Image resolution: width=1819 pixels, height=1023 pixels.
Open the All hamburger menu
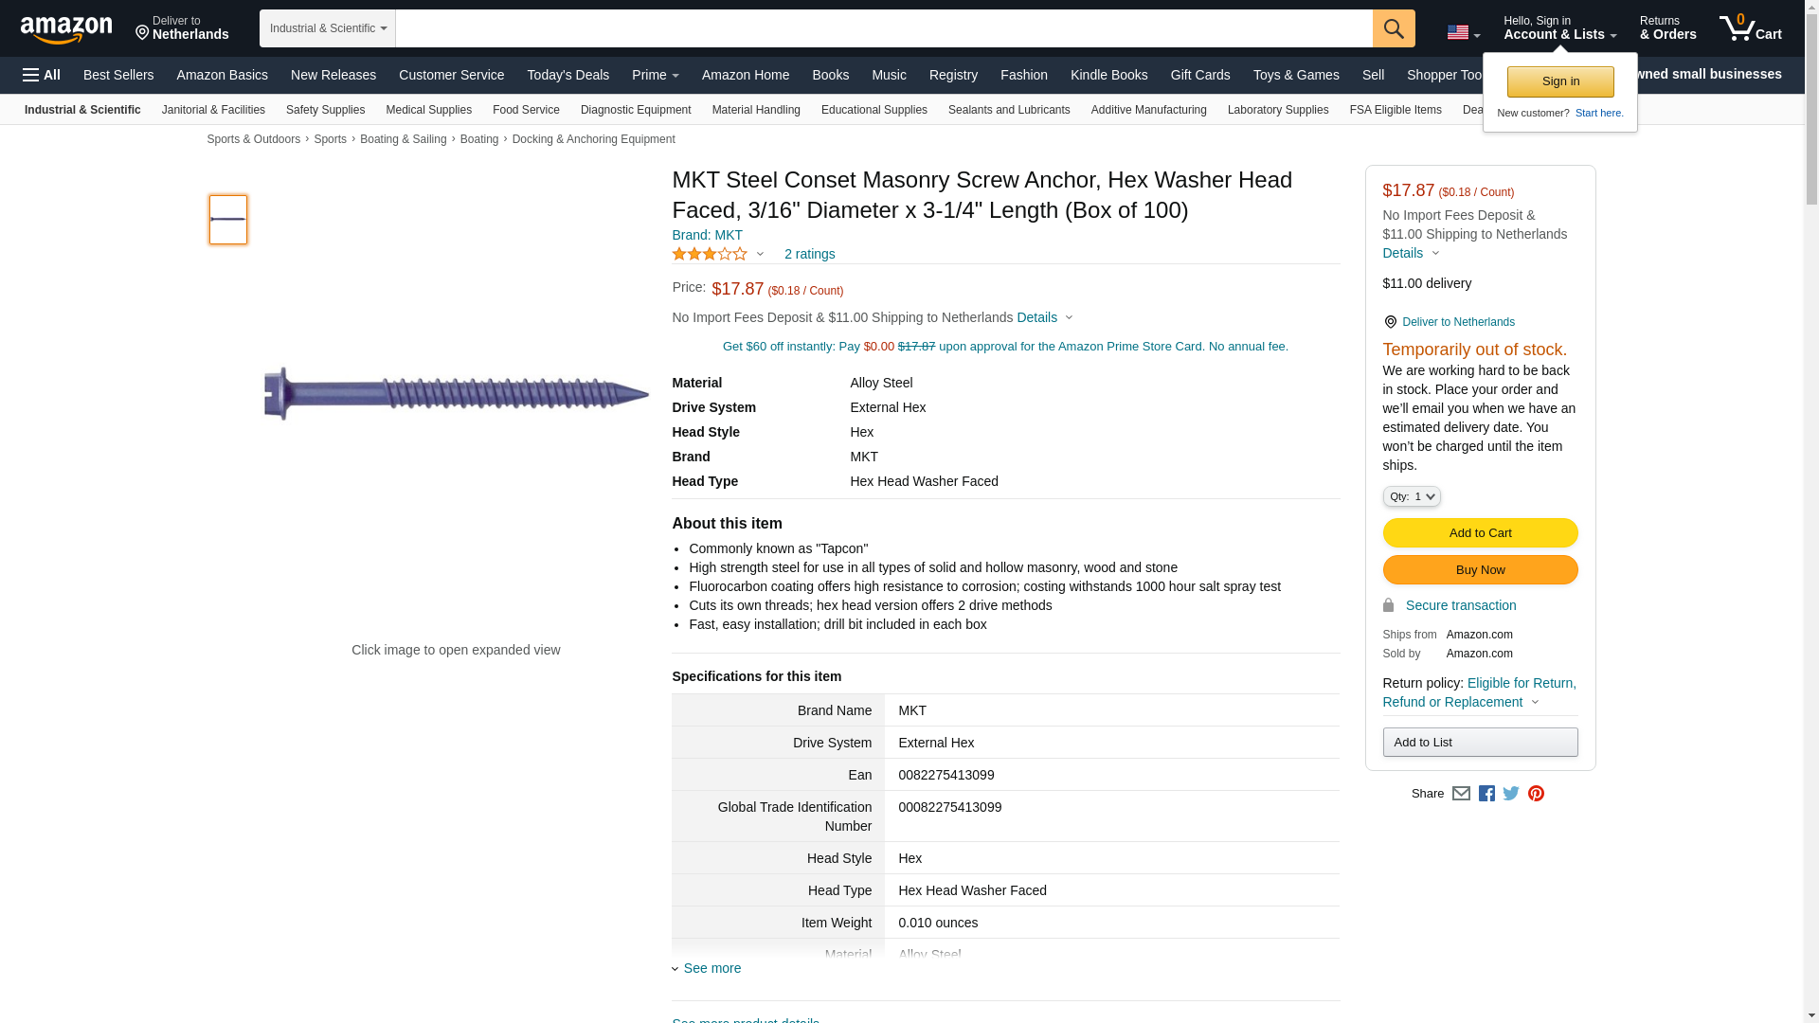tap(42, 75)
